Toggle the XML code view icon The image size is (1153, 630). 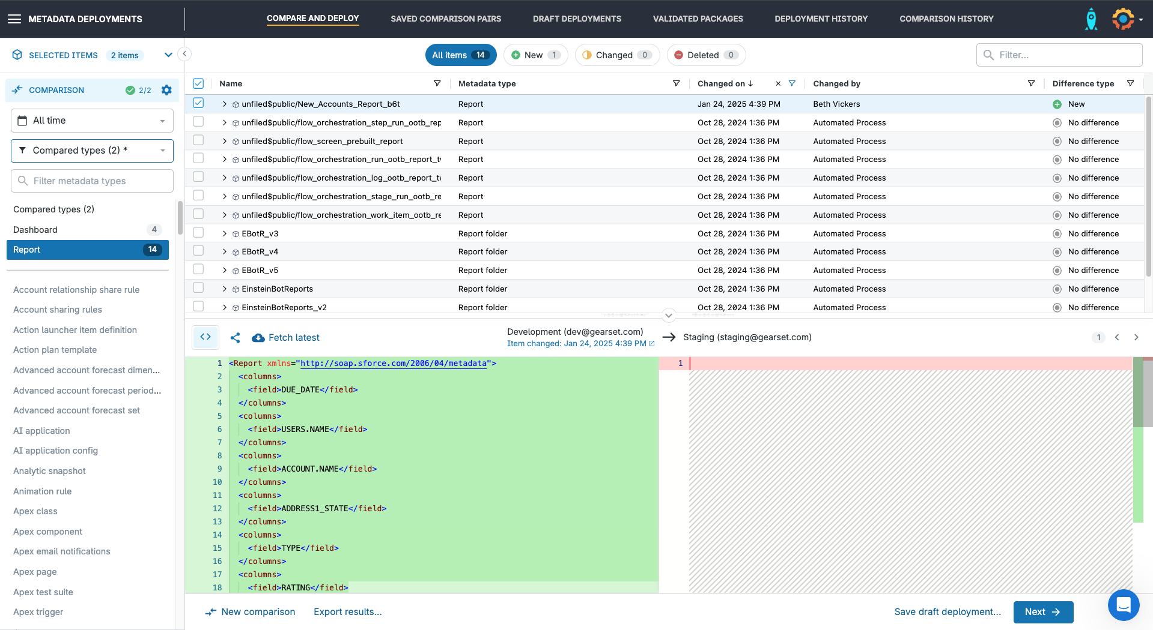(205, 337)
